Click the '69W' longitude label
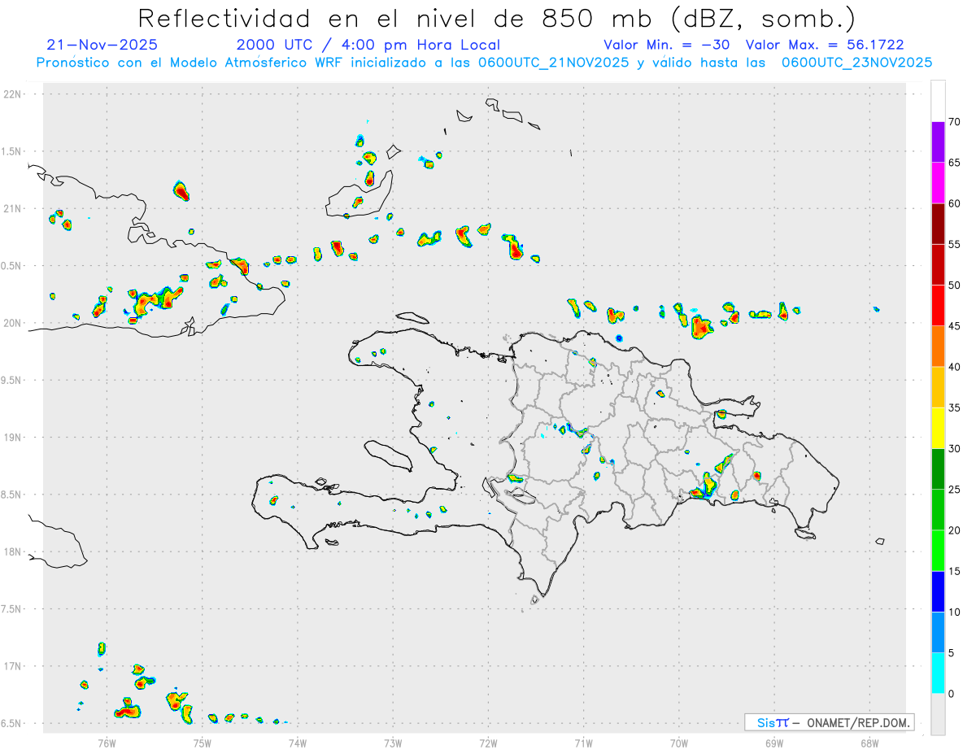Viewport: 976px width, 754px height. [774, 743]
